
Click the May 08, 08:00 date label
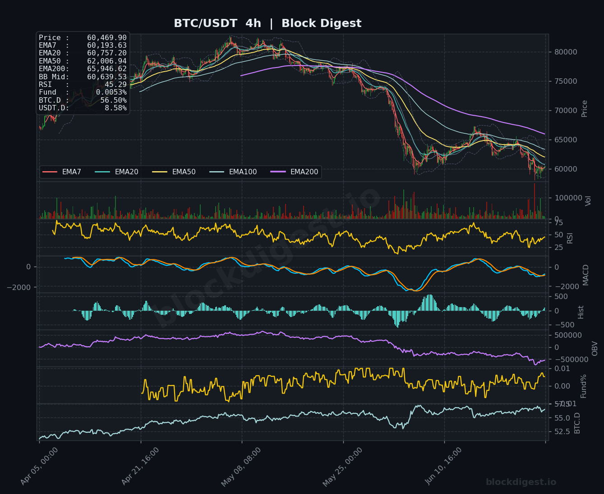[241, 467]
